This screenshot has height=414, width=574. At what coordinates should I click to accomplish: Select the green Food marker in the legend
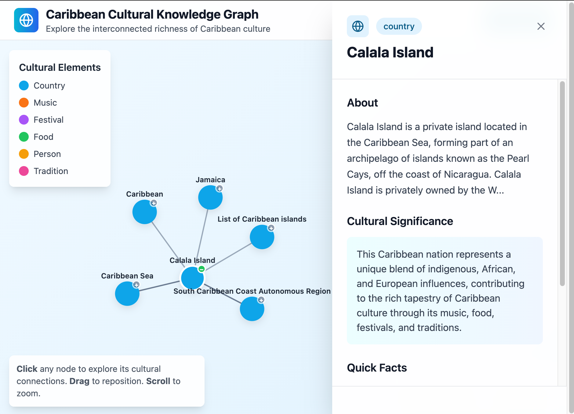pyautogui.click(x=24, y=137)
